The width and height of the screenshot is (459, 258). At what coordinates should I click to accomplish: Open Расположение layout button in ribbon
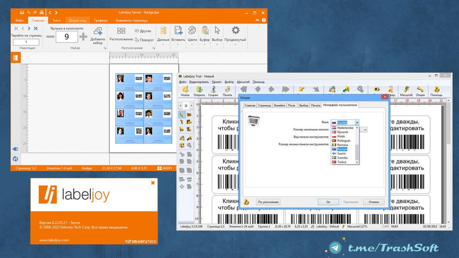(x=121, y=34)
